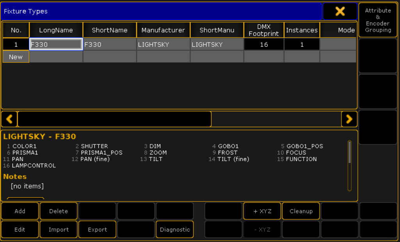Click the [no items] notes entry
The width and height of the screenshot is (400, 242).
pyautogui.click(x=27, y=186)
